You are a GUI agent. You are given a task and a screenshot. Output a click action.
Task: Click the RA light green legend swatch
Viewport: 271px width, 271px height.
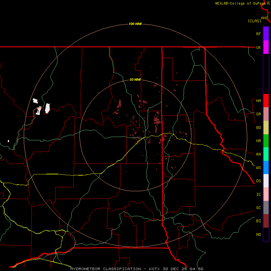(266, 154)
